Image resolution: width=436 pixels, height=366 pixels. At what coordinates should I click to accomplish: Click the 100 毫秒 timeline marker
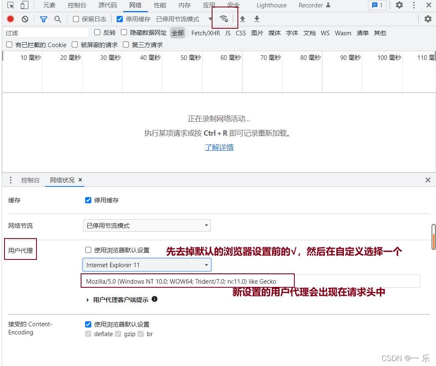389,58
